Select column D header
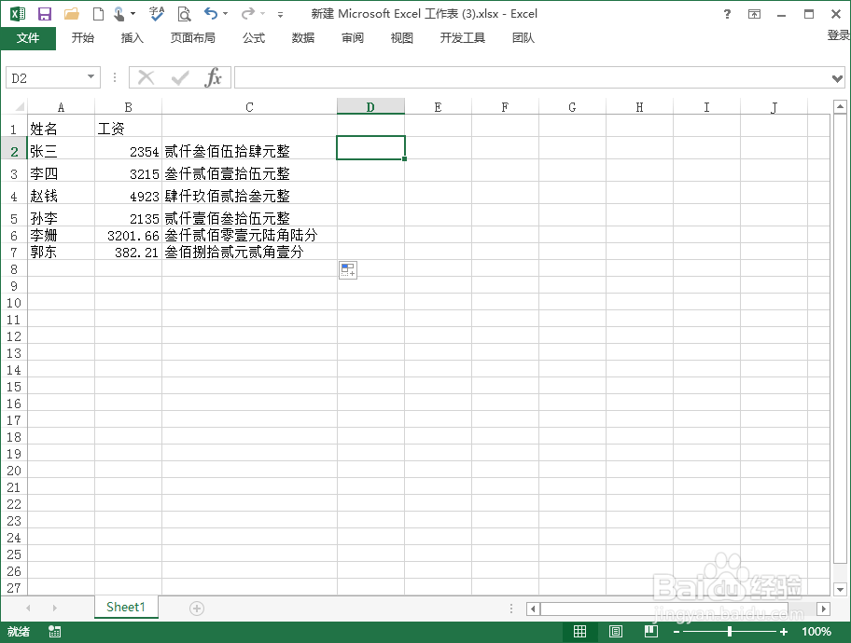Image resolution: width=851 pixels, height=643 pixels. (x=370, y=106)
